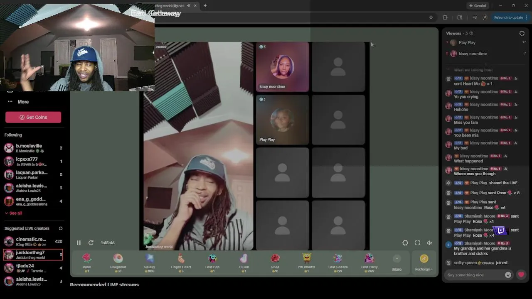532x299 pixels.
Task: Expand More gifts list
Action: click(x=397, y=263)
